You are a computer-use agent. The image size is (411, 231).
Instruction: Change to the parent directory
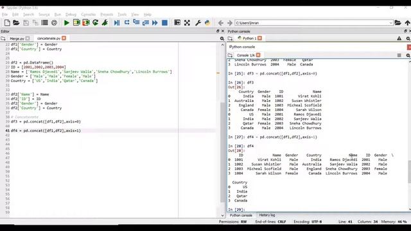(x=407, y=23)
